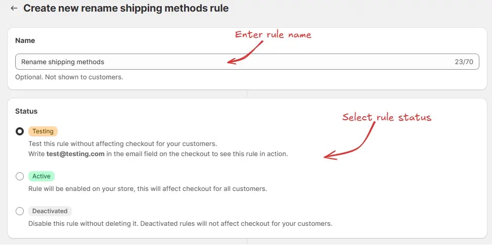Image resolution: width=492 pixels, height=245 pixels.
Task: Click the red 'Select rule status' annotation
Action: point(387,117)
